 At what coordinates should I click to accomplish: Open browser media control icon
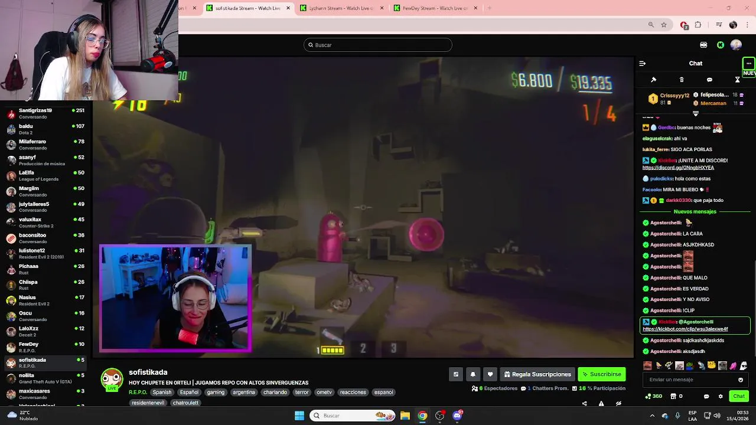719,25
